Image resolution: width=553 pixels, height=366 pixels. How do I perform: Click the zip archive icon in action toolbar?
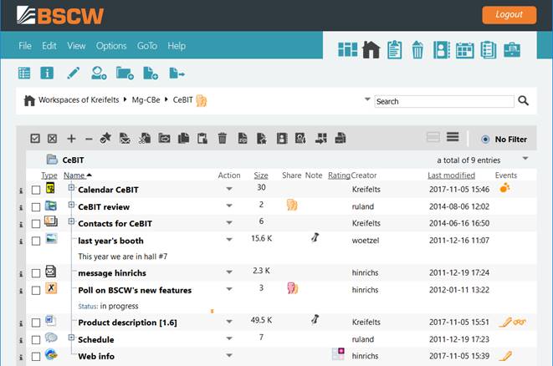click(x=242, y=139)
